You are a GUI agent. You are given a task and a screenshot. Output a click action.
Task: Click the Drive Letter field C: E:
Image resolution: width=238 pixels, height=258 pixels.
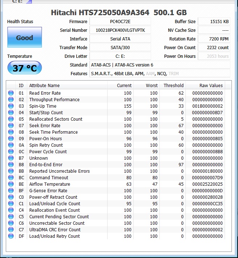(120, 56)
